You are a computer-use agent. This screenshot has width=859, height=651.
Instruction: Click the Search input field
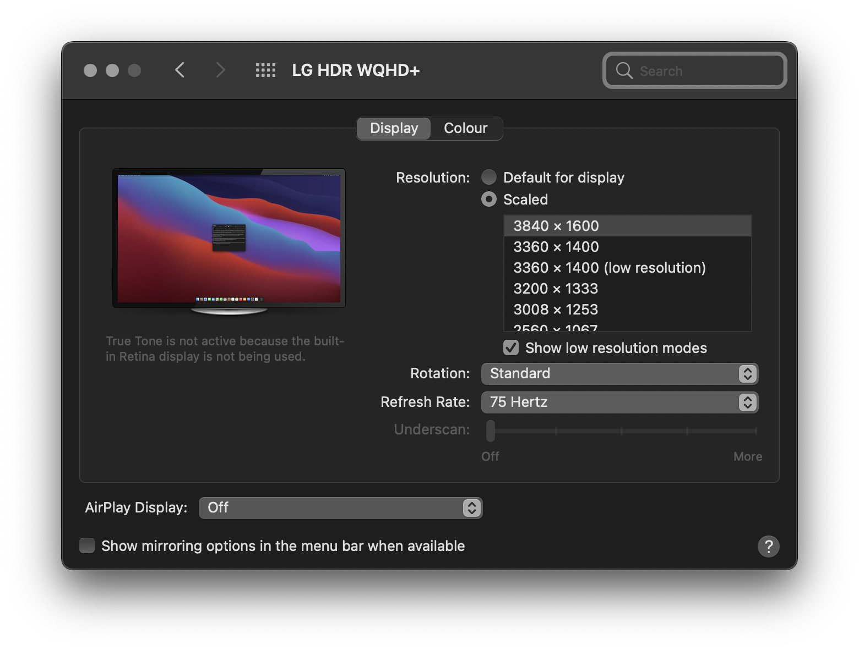[695, 70]
